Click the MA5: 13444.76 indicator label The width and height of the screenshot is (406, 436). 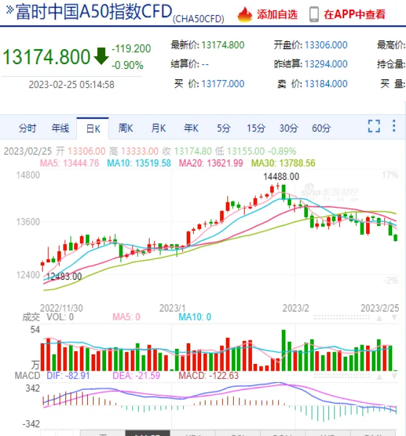point(69,163)
